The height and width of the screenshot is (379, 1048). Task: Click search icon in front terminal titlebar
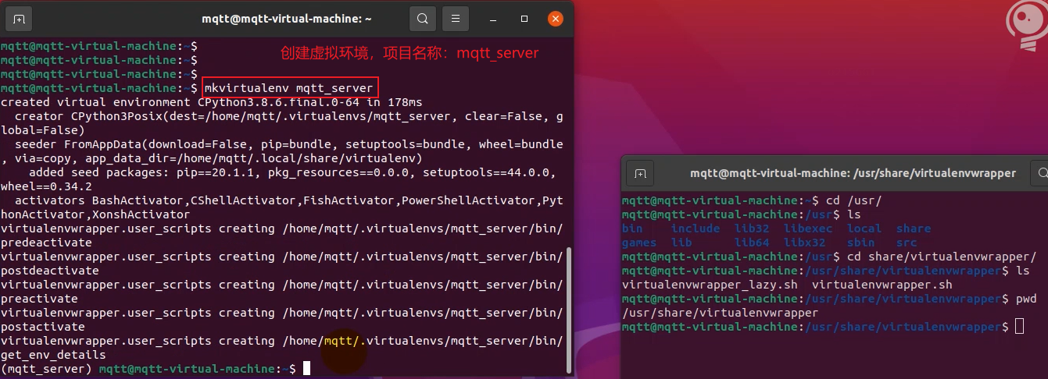click(x=422, y=18)
